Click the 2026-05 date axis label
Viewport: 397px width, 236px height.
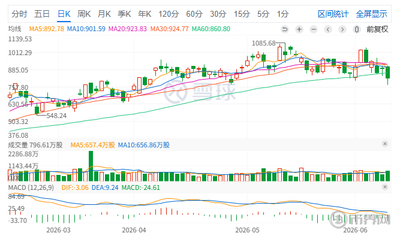tap(247, 230)
